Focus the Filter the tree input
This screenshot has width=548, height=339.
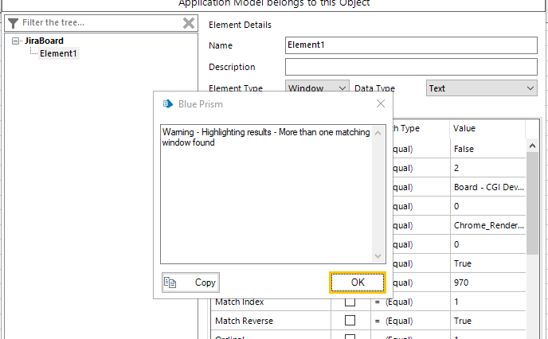[x=100, y=23]
